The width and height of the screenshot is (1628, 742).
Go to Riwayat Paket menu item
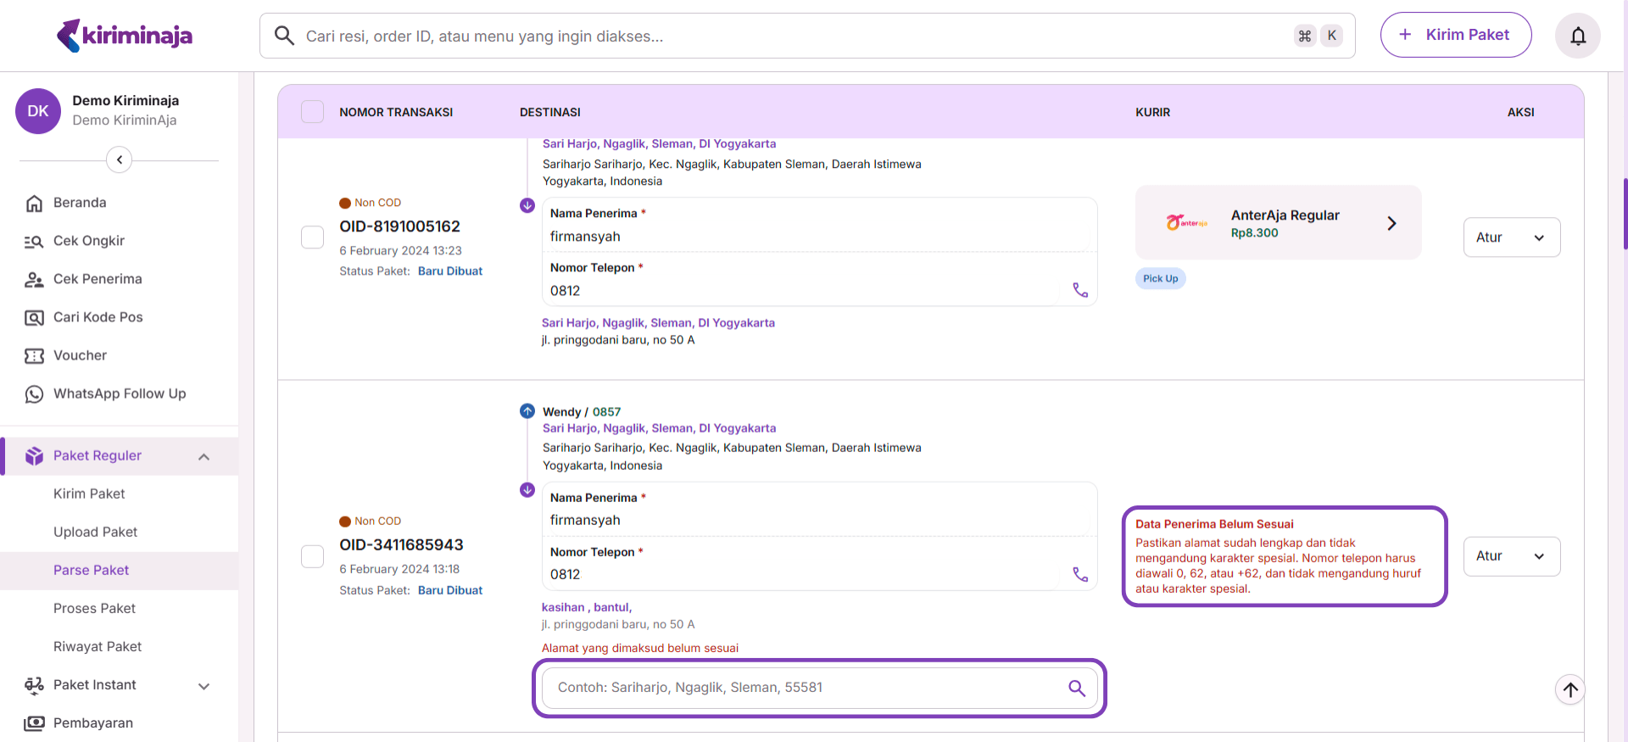(98, 646)
